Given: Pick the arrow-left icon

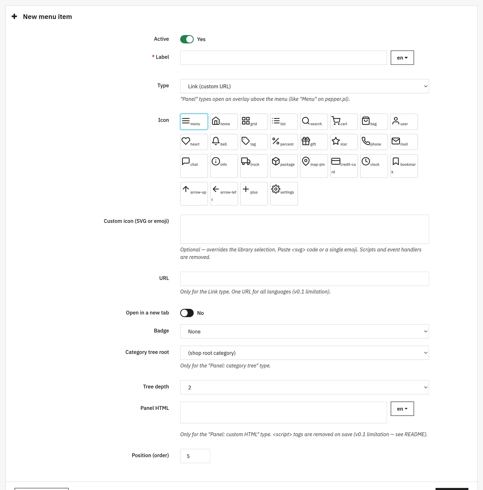Looking at the screenshot, I should click(224, 193).
